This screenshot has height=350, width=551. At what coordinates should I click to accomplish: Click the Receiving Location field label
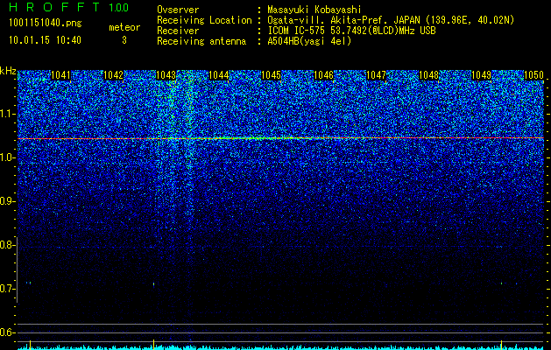(x=204, y=21)
